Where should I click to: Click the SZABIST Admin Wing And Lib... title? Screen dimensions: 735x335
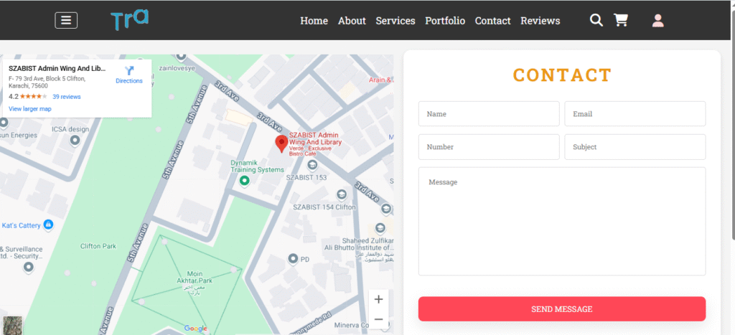click(57, 68)
